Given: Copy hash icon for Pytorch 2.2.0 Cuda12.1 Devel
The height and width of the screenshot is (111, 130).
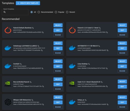Looking at the screenshot, I should [107, 32].
